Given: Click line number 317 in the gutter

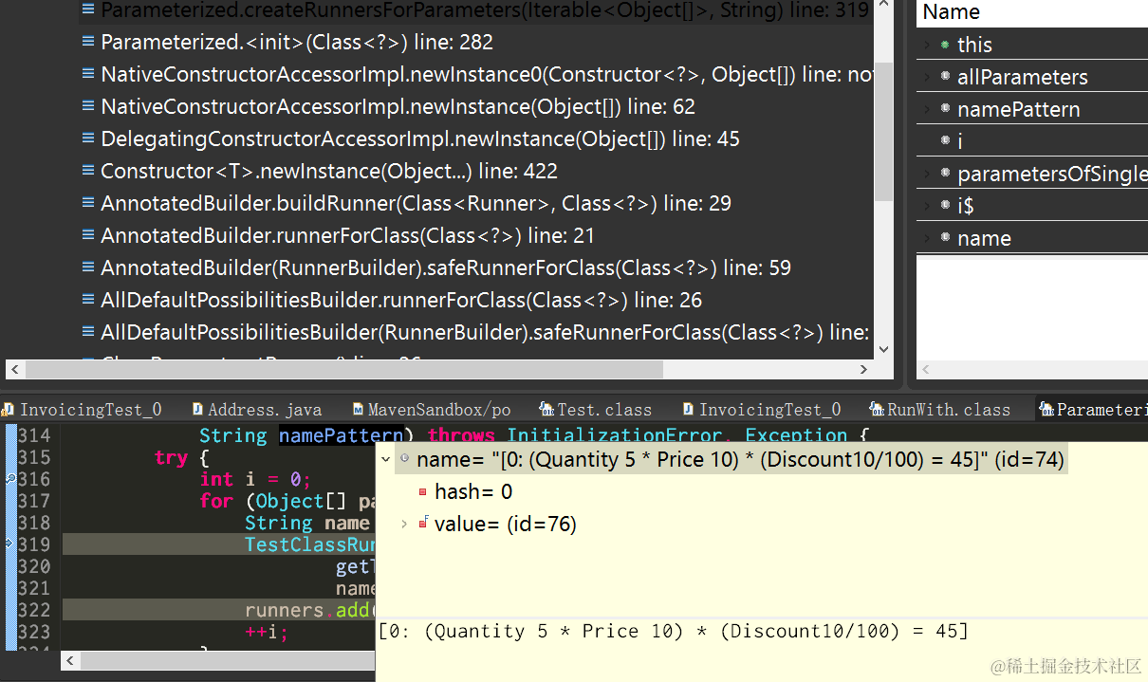Looking at the screenshot, I should 34,501.
